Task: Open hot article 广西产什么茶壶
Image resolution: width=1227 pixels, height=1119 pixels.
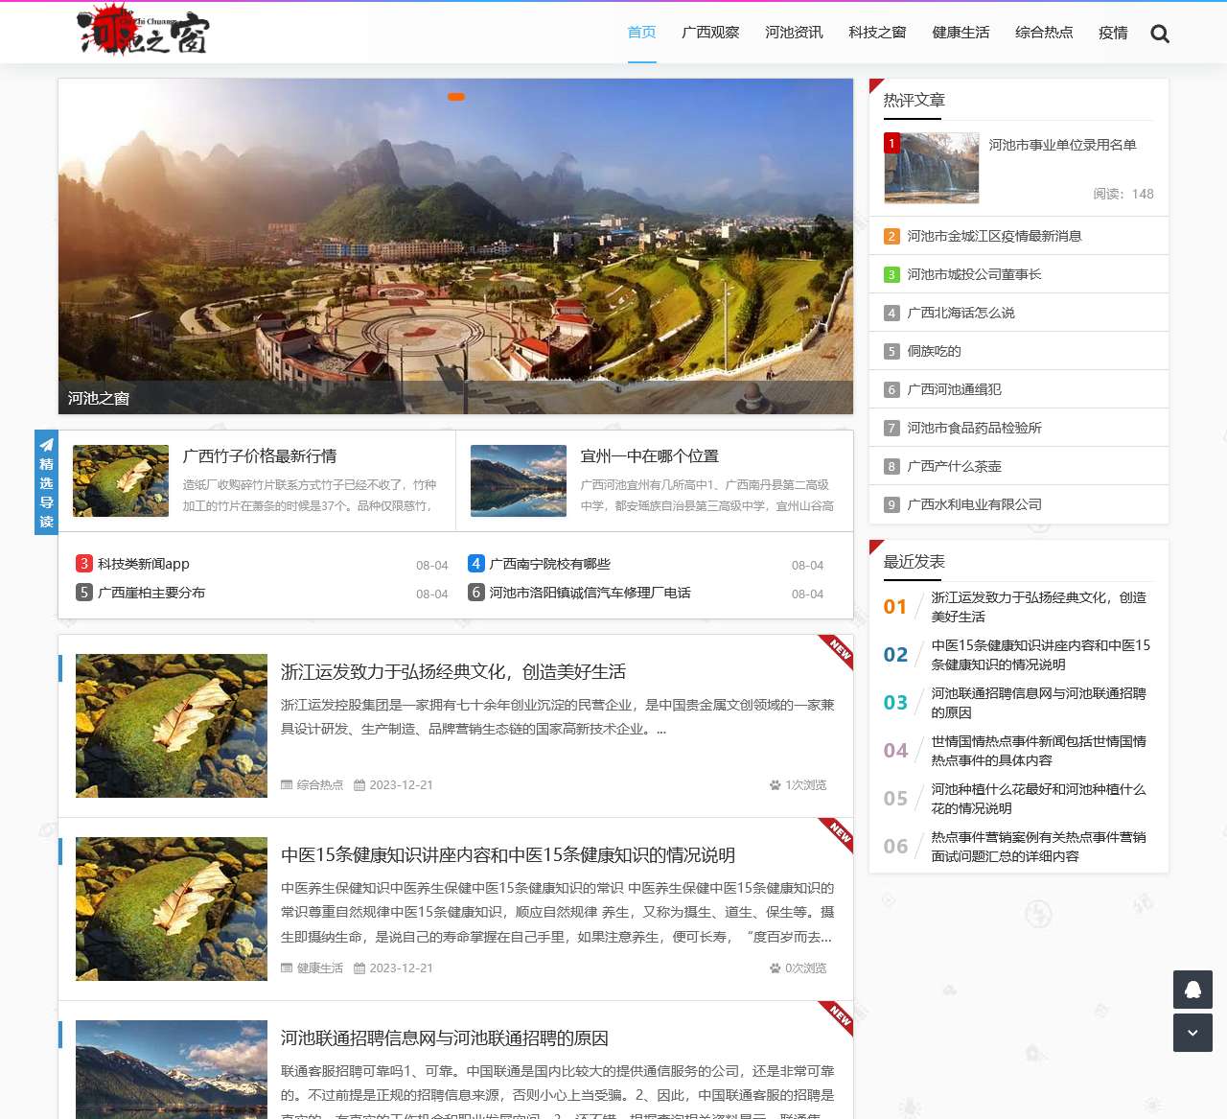Action: point(955,466)
